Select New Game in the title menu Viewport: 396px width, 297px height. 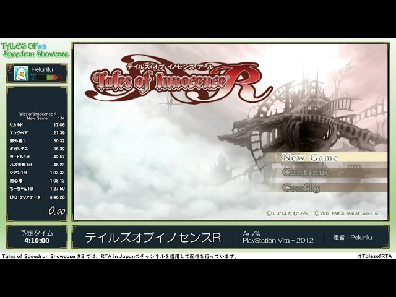click(x=327, y=157)
